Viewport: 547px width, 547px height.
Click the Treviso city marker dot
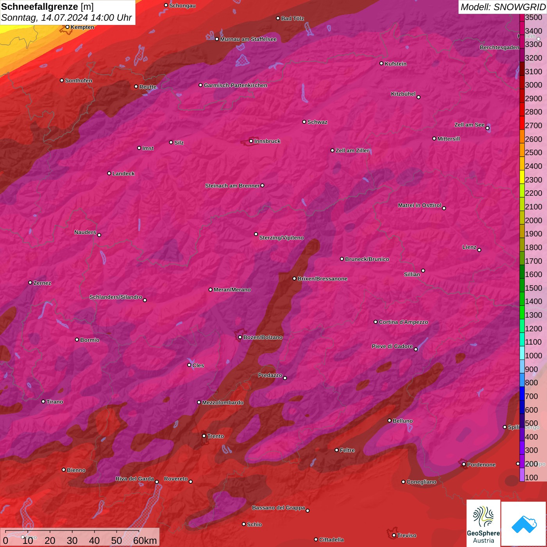point(394,535)
